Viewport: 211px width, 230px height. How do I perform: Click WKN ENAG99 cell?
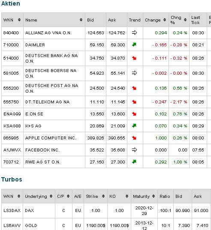tap(12, 114)
